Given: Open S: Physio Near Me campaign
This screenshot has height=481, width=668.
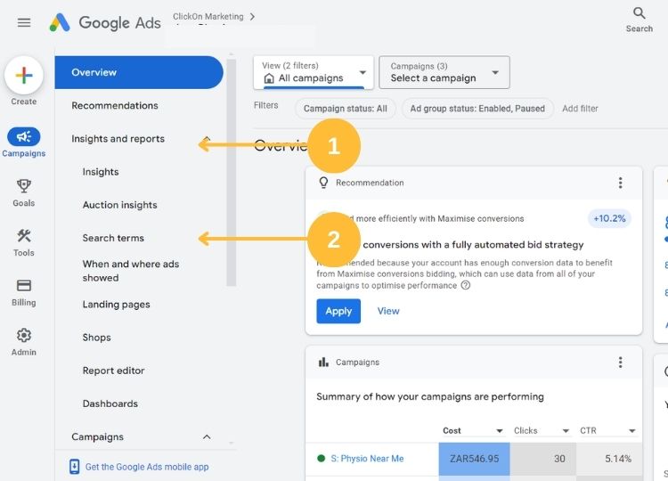Looking at the screenshot, I should (367, 459).
